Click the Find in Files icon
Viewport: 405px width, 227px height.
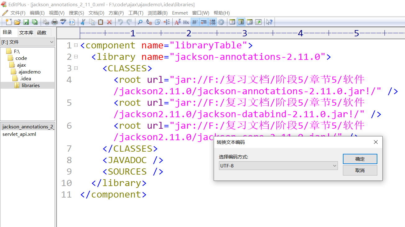click(158, 22)
